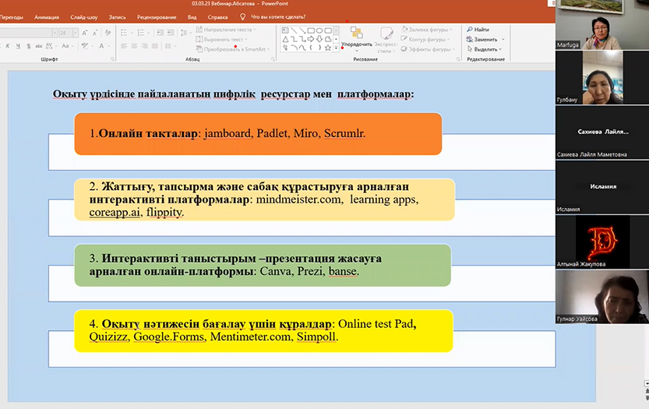
Task: Click the coreapp.ai link on the slide
Action: click(115, 212)
